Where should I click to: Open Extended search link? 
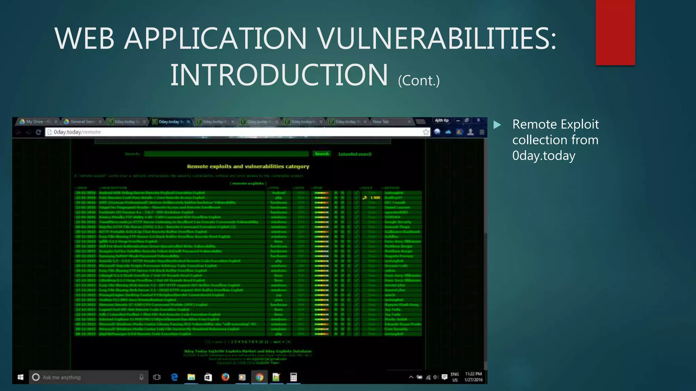point(355,154)
